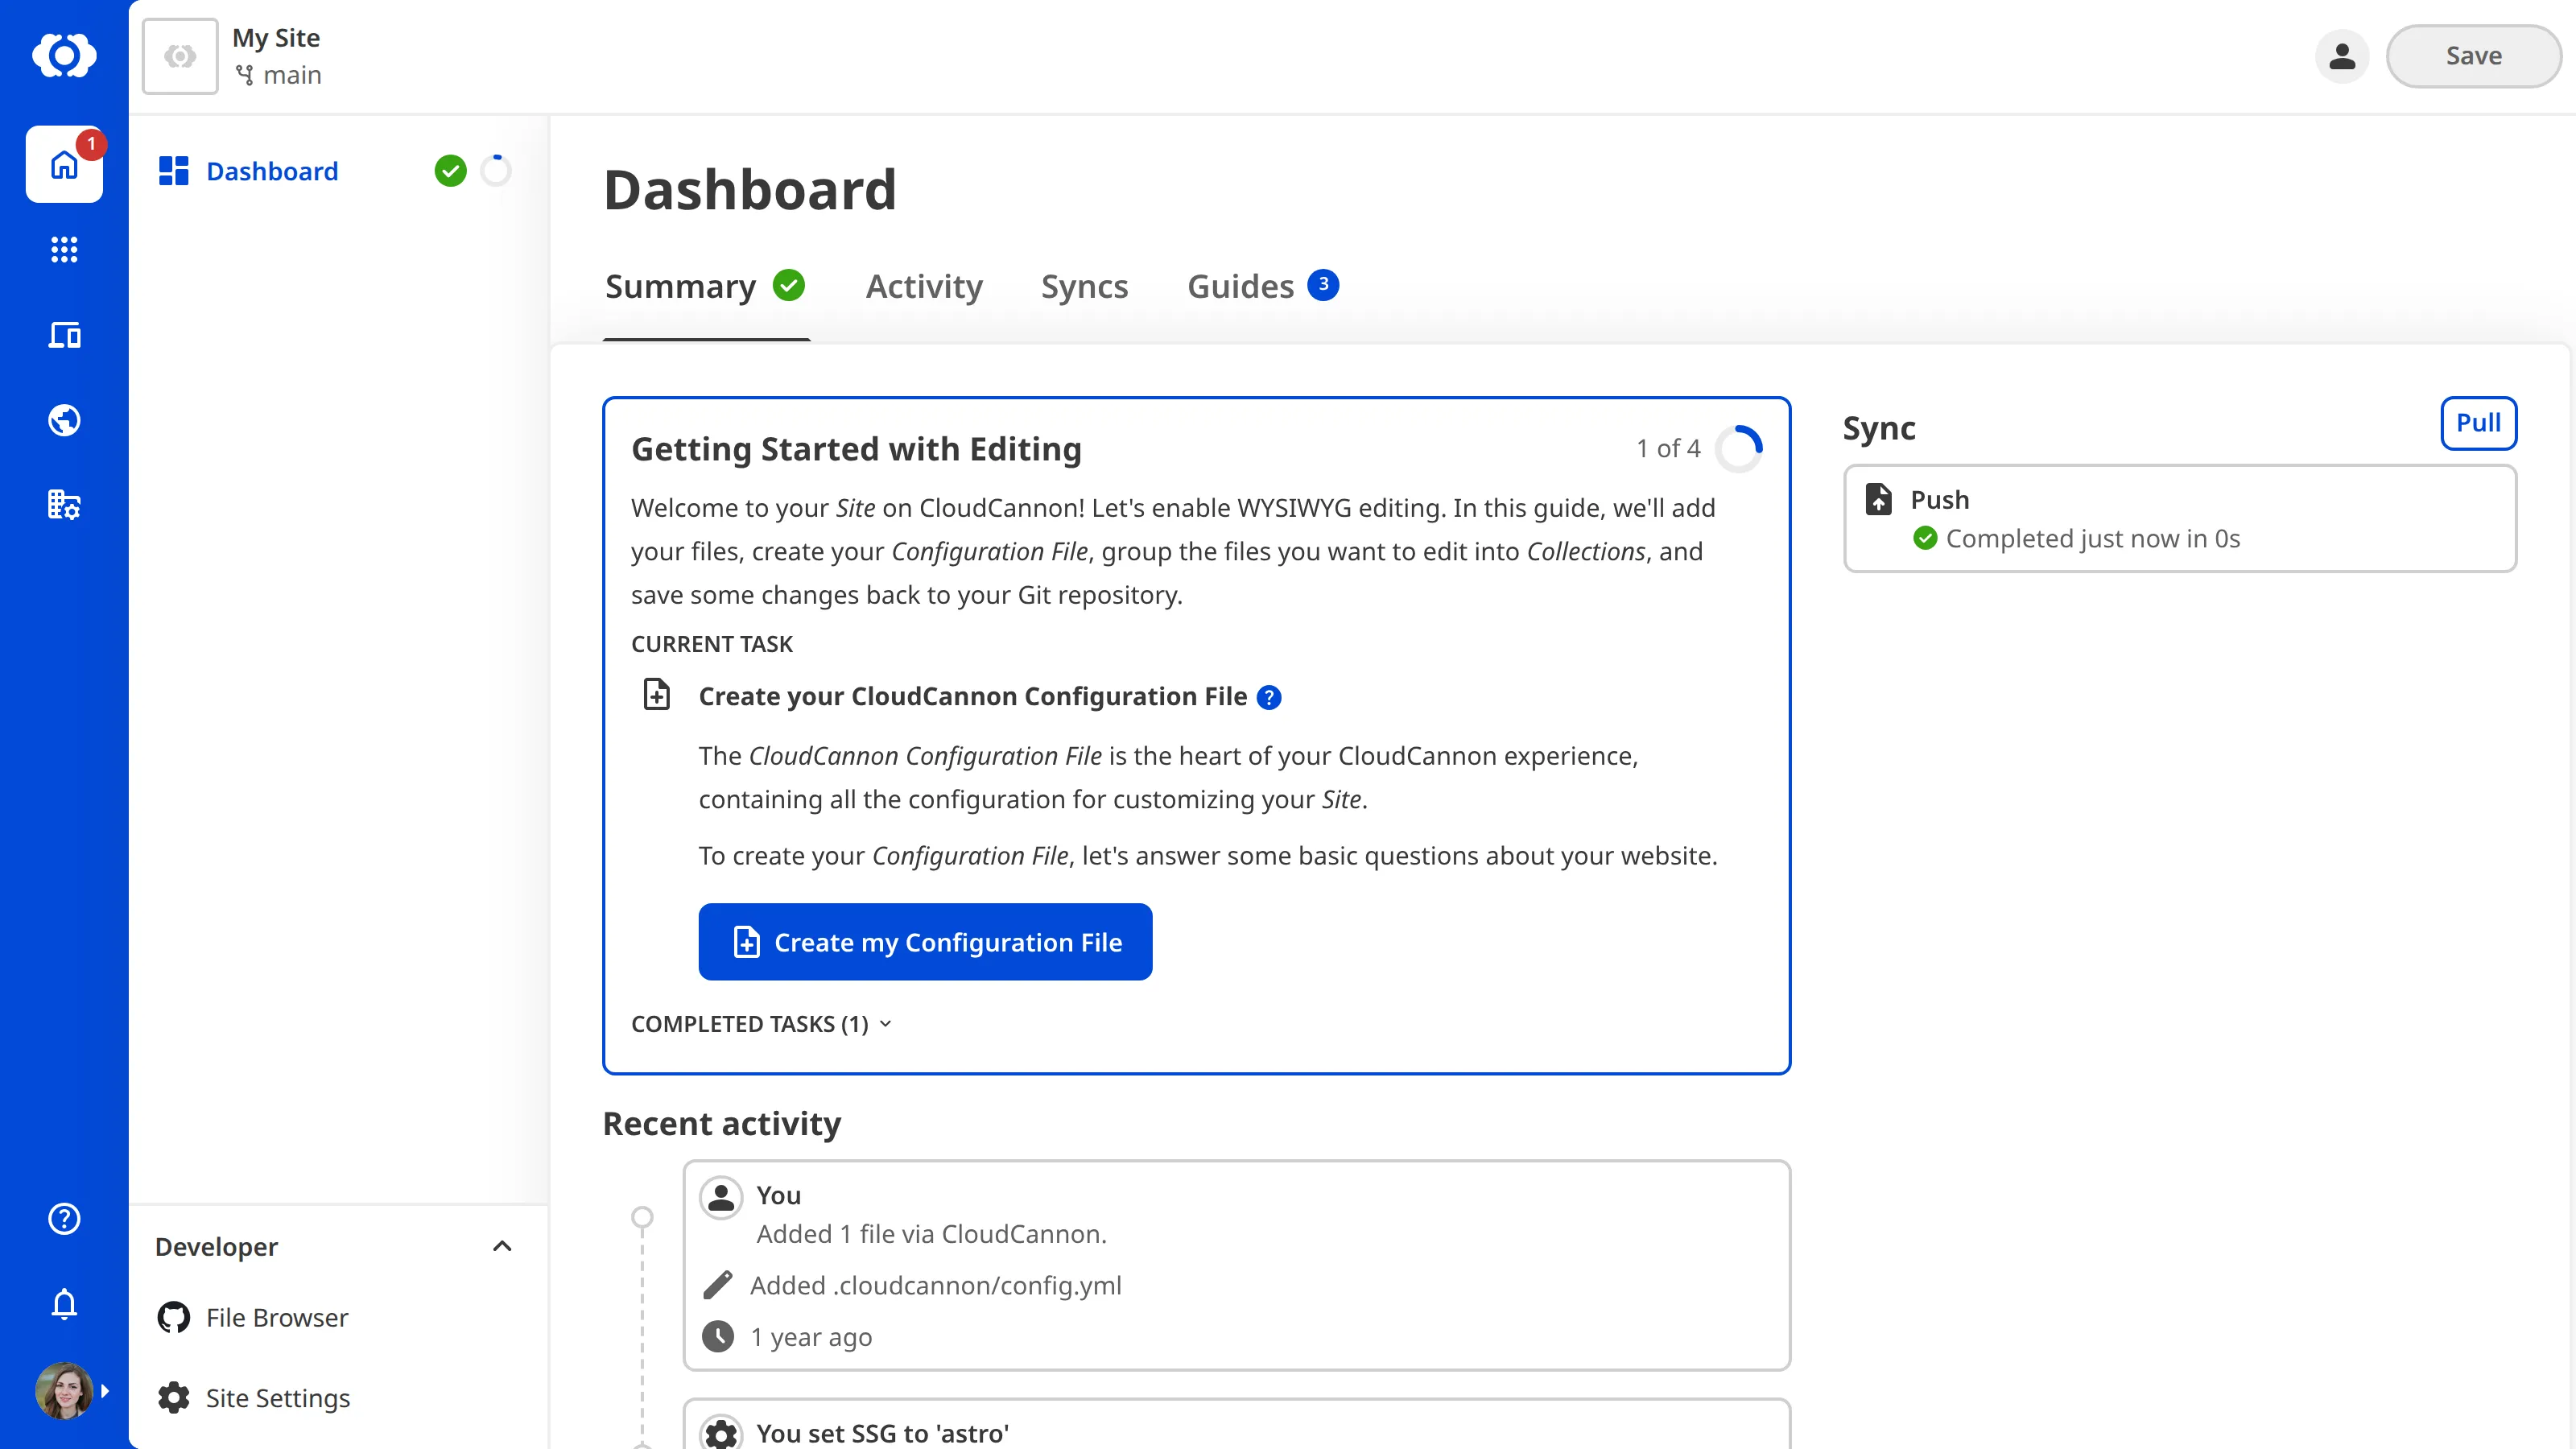
Task: Click the Developer section label
Action: pyautogui.click(x=216, y=1246)
